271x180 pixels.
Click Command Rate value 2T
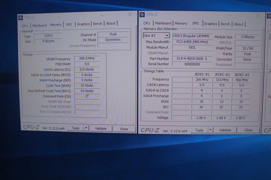point(87,96)
